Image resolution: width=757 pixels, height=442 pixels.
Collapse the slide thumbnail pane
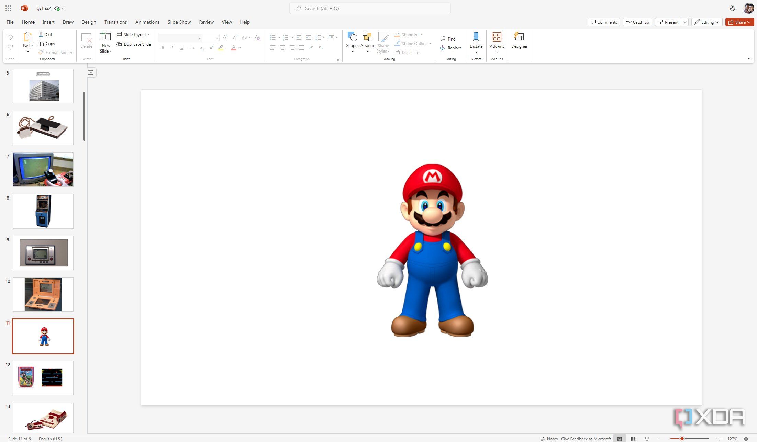pyautogui.click(x=91, y=72)
